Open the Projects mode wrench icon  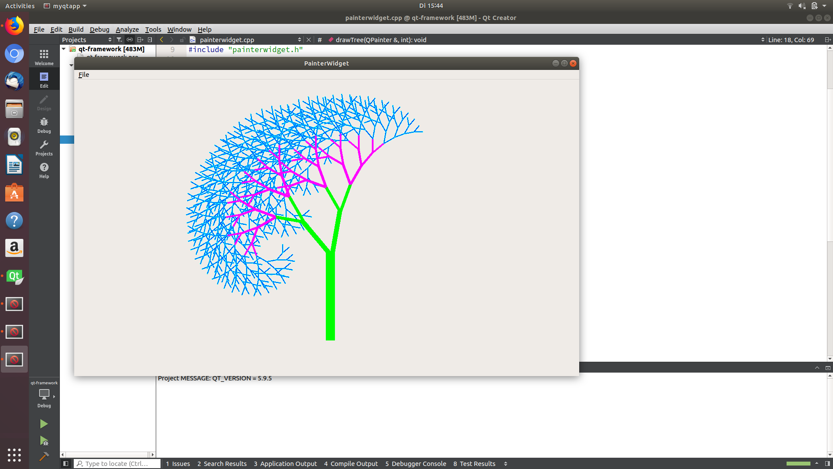[44, 148]
